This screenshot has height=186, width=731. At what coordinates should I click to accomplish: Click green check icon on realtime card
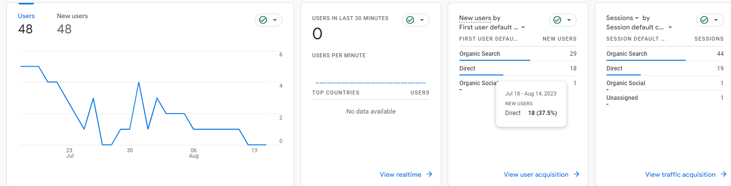(410, 20)
